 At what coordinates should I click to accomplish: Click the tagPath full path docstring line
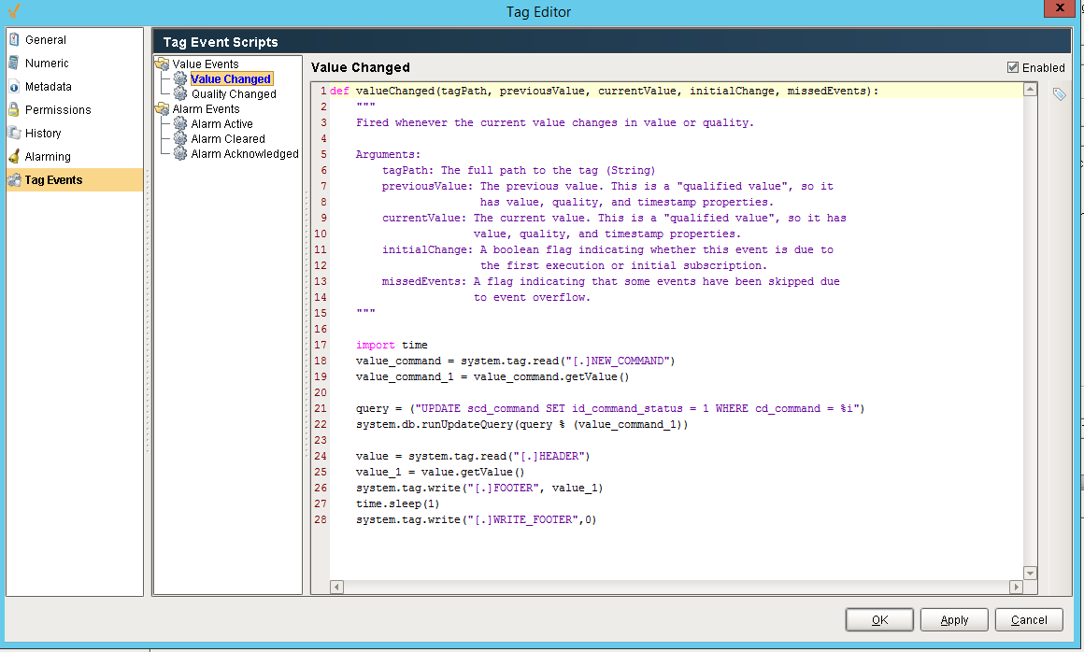[519, 170]
